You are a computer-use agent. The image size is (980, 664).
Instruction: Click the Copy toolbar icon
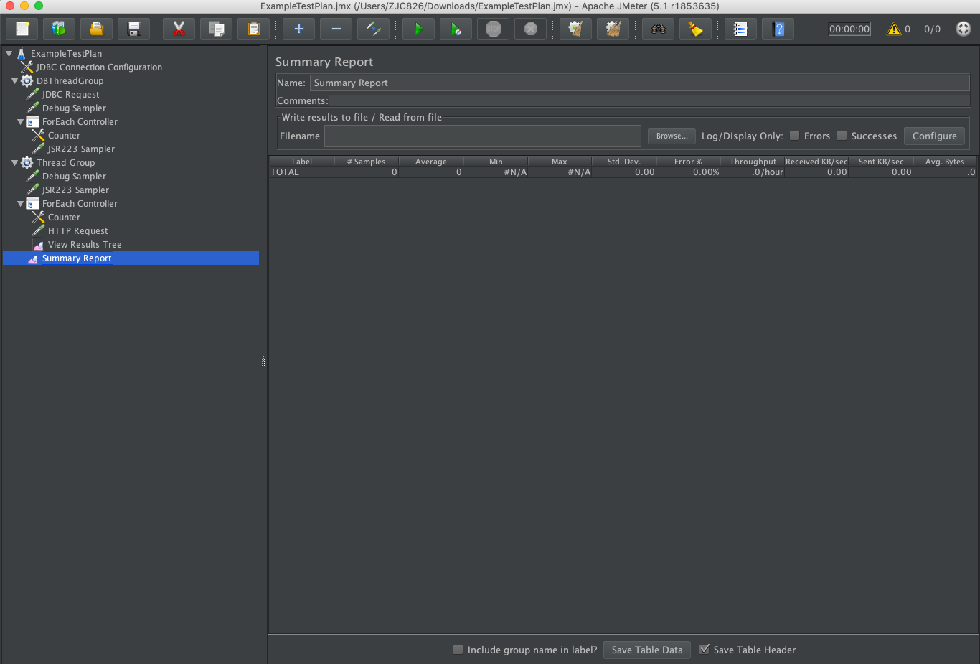[x=216, y=29]
